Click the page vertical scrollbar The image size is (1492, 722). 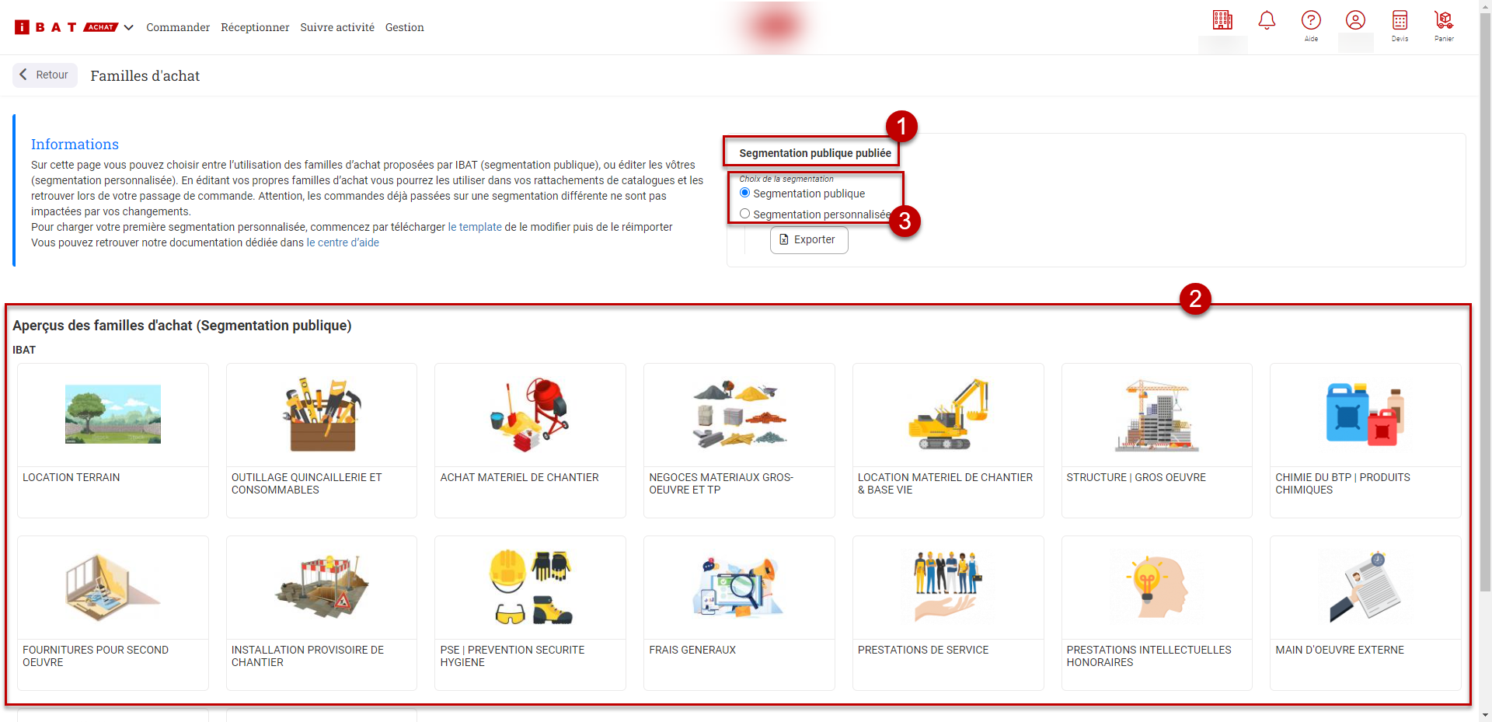[x=1485, y=311]
